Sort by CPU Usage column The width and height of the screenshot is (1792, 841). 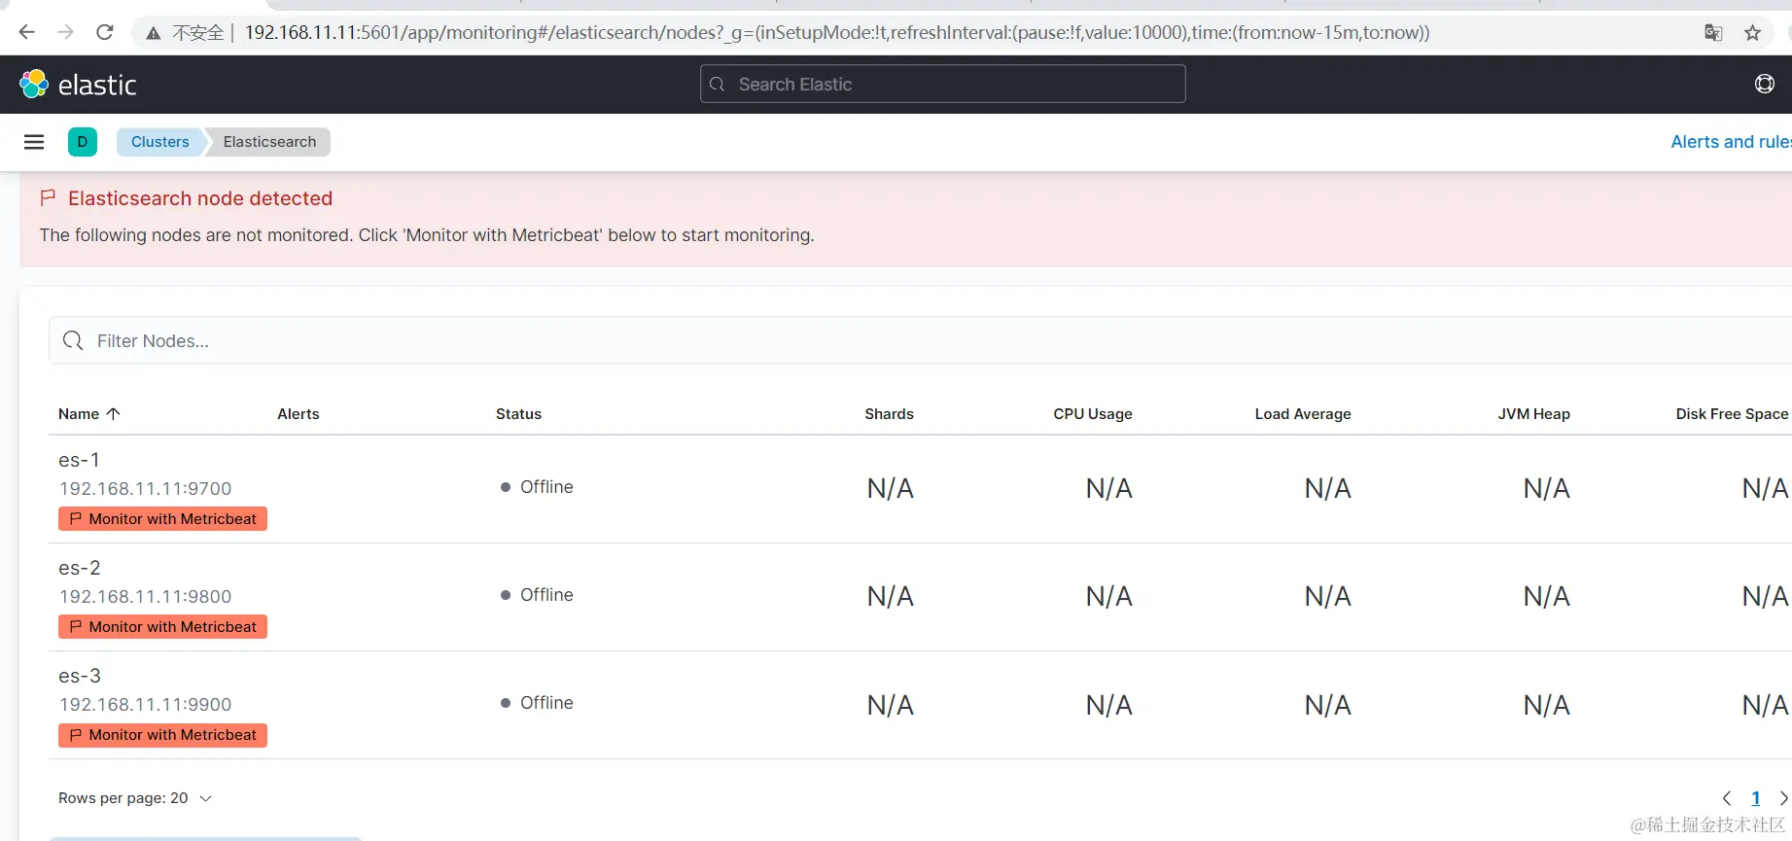click(x=1093, y=414)
